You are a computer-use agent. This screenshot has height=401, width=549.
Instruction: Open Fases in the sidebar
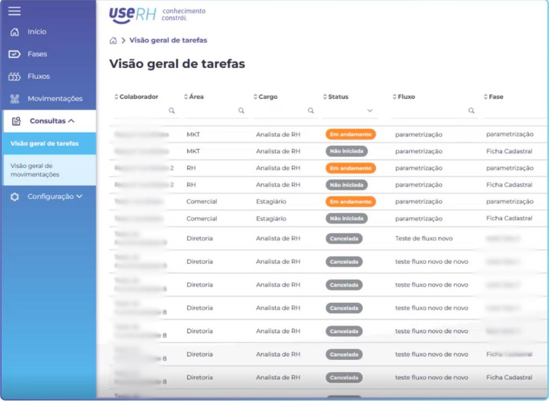37,54
